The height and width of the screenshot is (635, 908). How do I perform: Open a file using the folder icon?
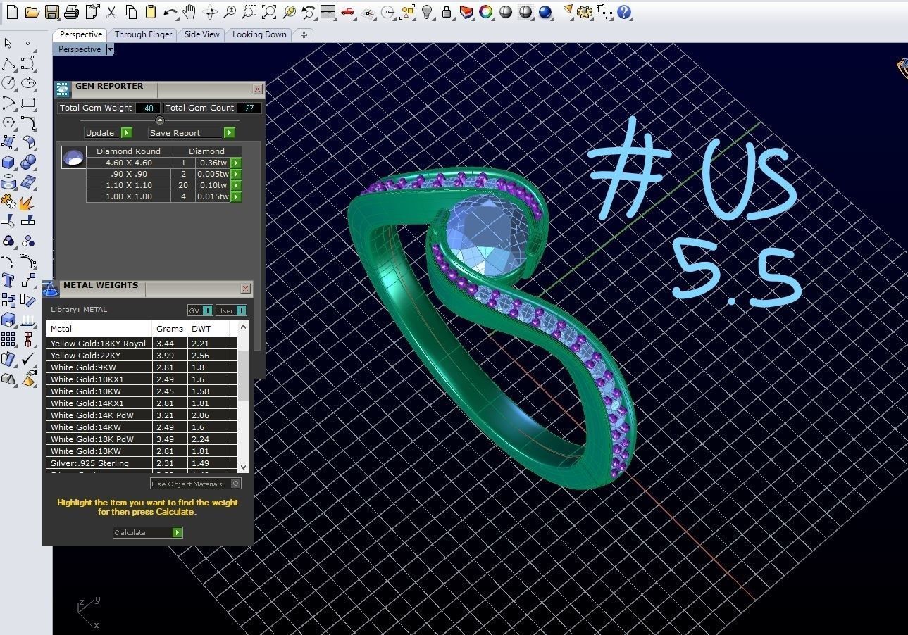coord(32,12)
